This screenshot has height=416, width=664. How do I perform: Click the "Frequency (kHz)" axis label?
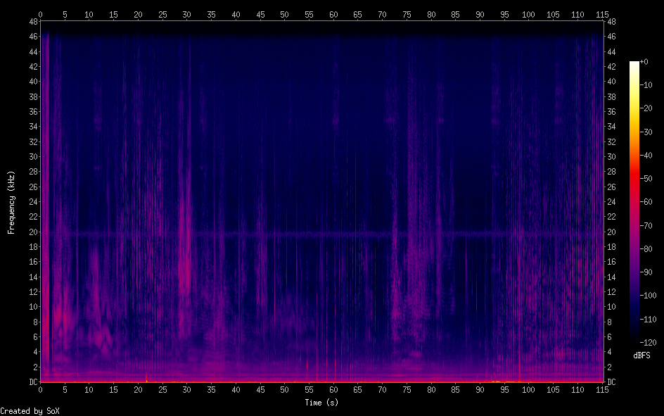point(11,202)
